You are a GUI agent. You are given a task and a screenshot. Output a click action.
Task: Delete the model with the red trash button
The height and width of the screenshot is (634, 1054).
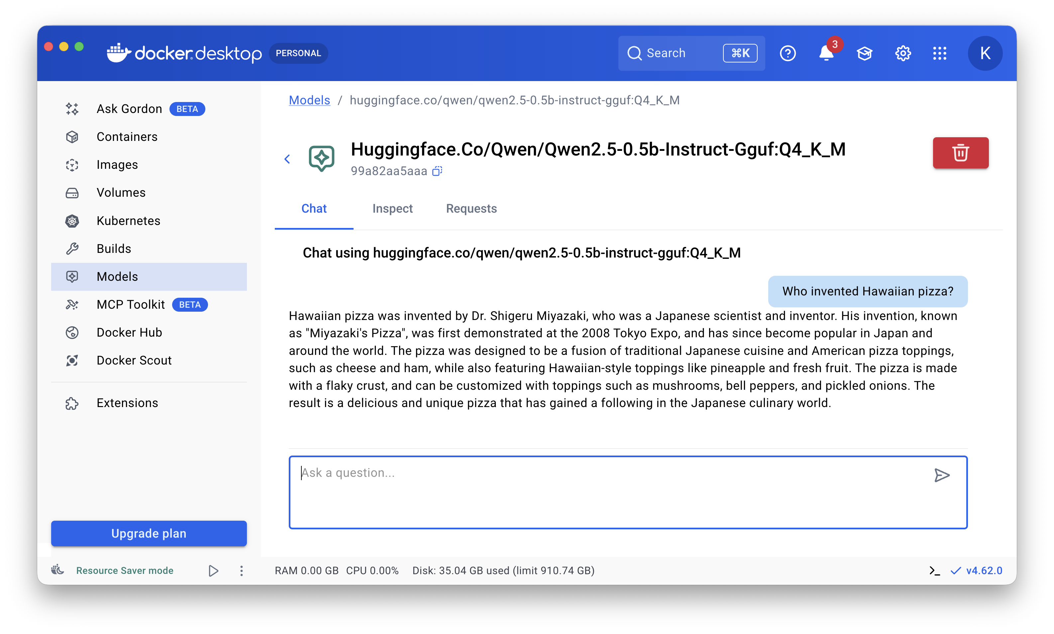click(960, 153)
